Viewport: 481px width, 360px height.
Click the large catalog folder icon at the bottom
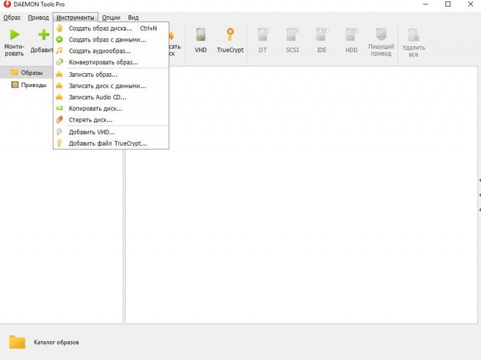coord(17,342)
